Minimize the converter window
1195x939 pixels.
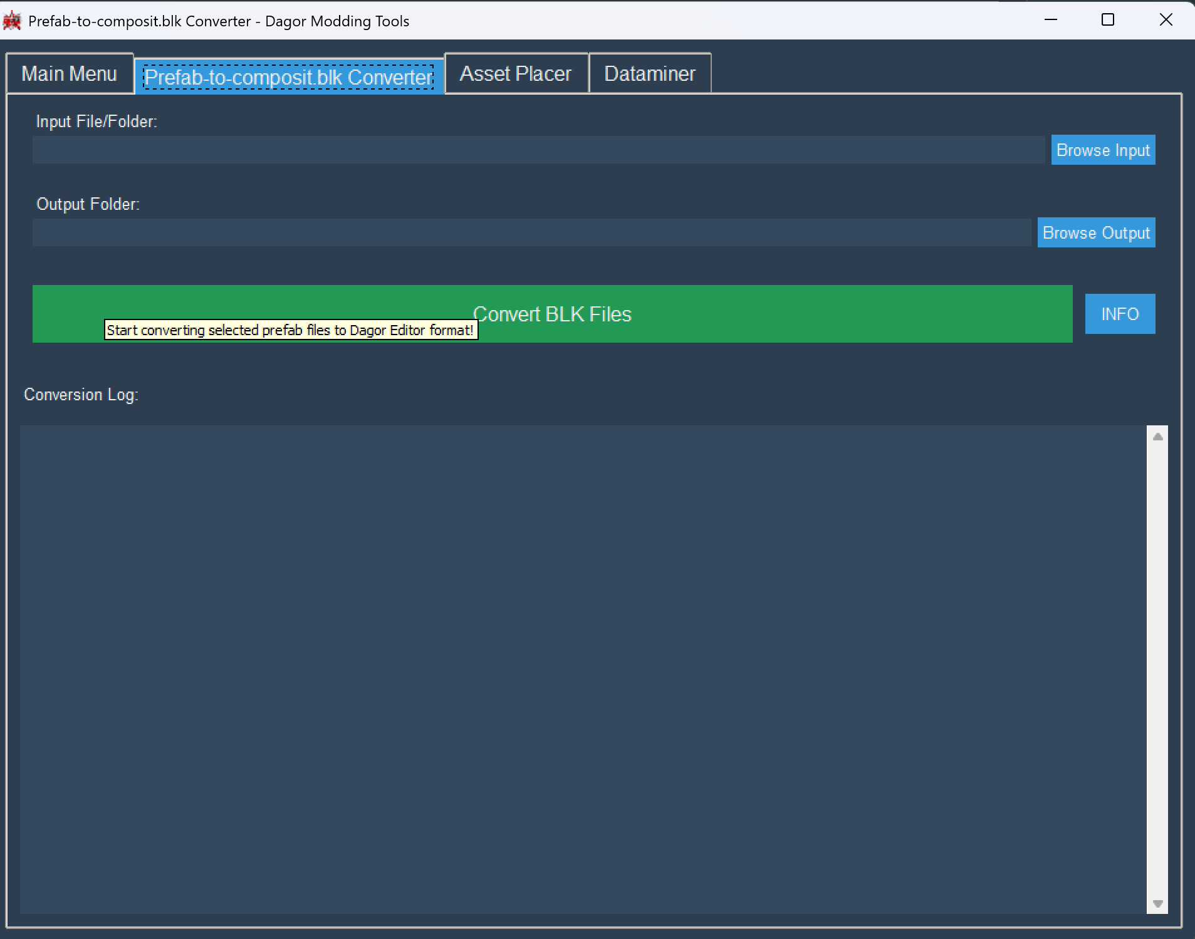pyautogui.click(x=1051, y=20)
